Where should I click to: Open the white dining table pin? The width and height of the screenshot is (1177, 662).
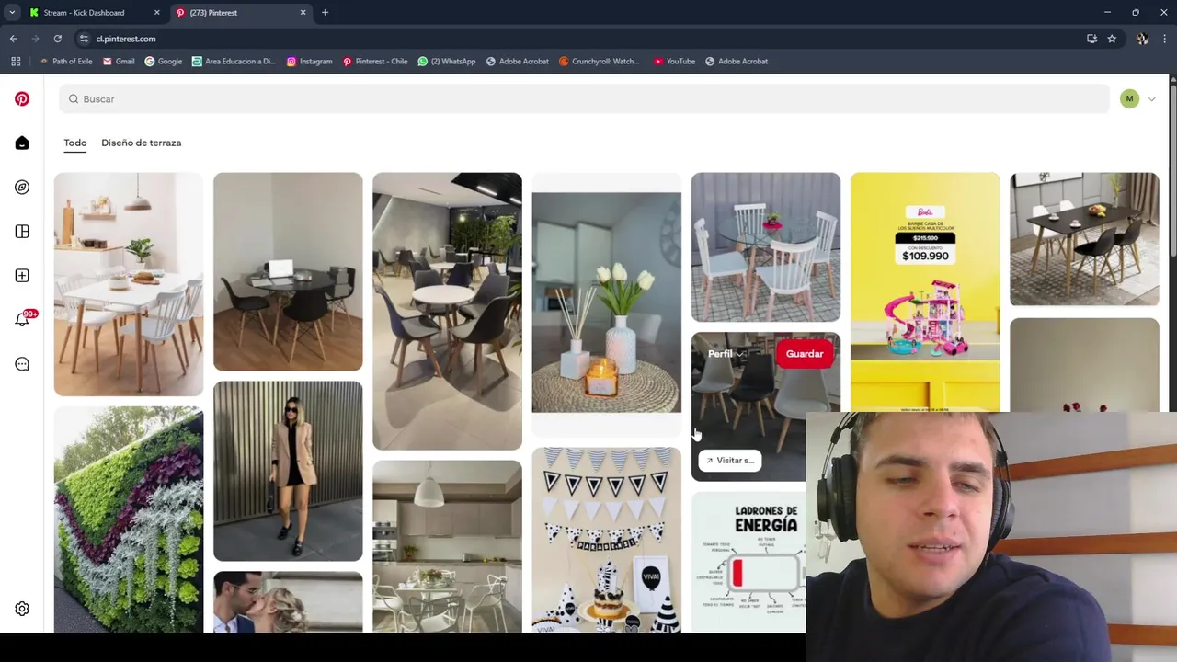point(129,284)
